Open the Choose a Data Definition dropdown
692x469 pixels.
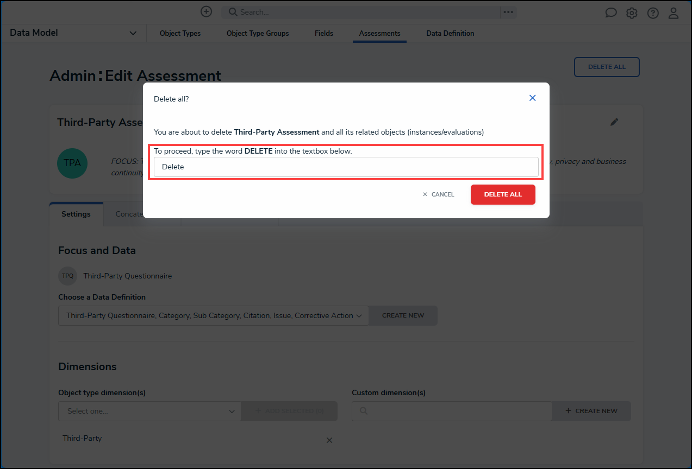point(214,315)
